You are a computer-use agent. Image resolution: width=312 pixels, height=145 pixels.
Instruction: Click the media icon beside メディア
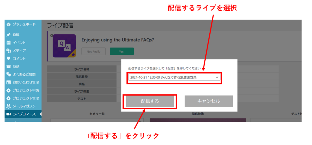[9, 51]
